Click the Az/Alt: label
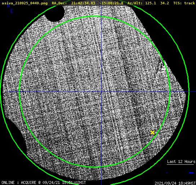The height and width of the screenshot is (185, 196). [x=135, y=3]
